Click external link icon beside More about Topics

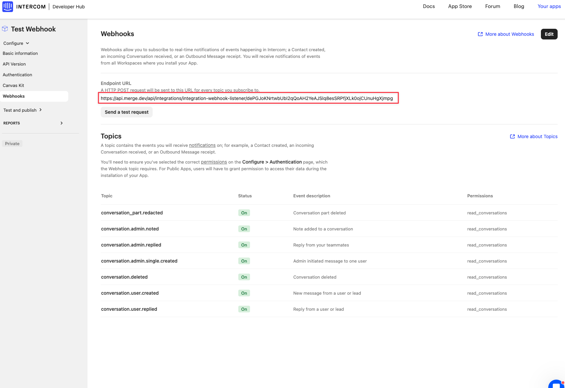(512, 136)
